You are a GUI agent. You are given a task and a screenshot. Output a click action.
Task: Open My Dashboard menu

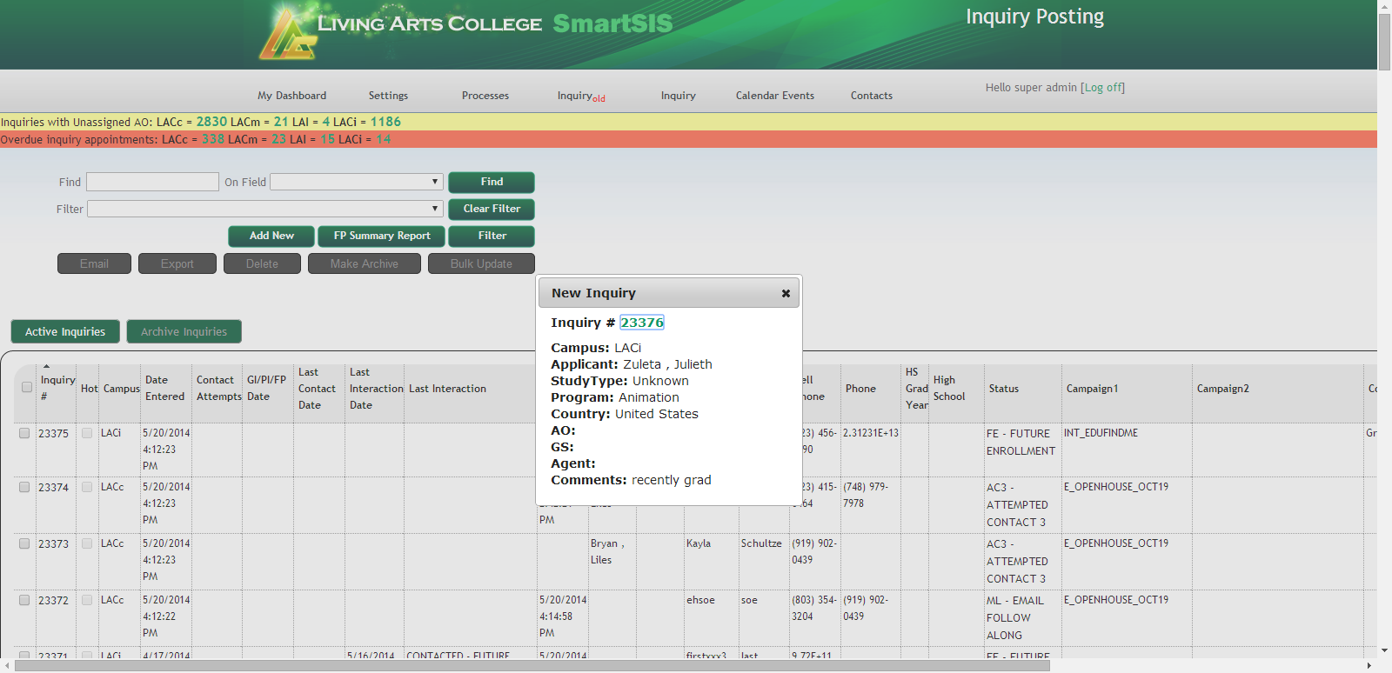(291, 96)
